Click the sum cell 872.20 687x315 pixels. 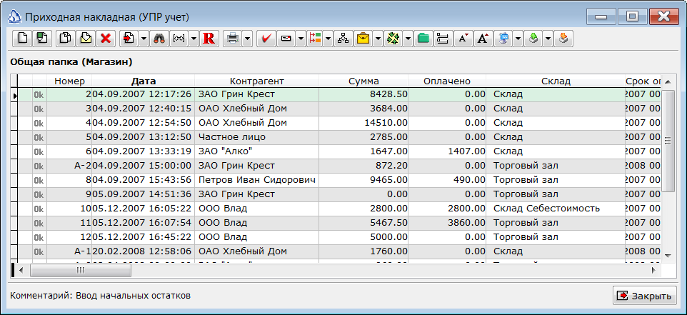[363, 166]
